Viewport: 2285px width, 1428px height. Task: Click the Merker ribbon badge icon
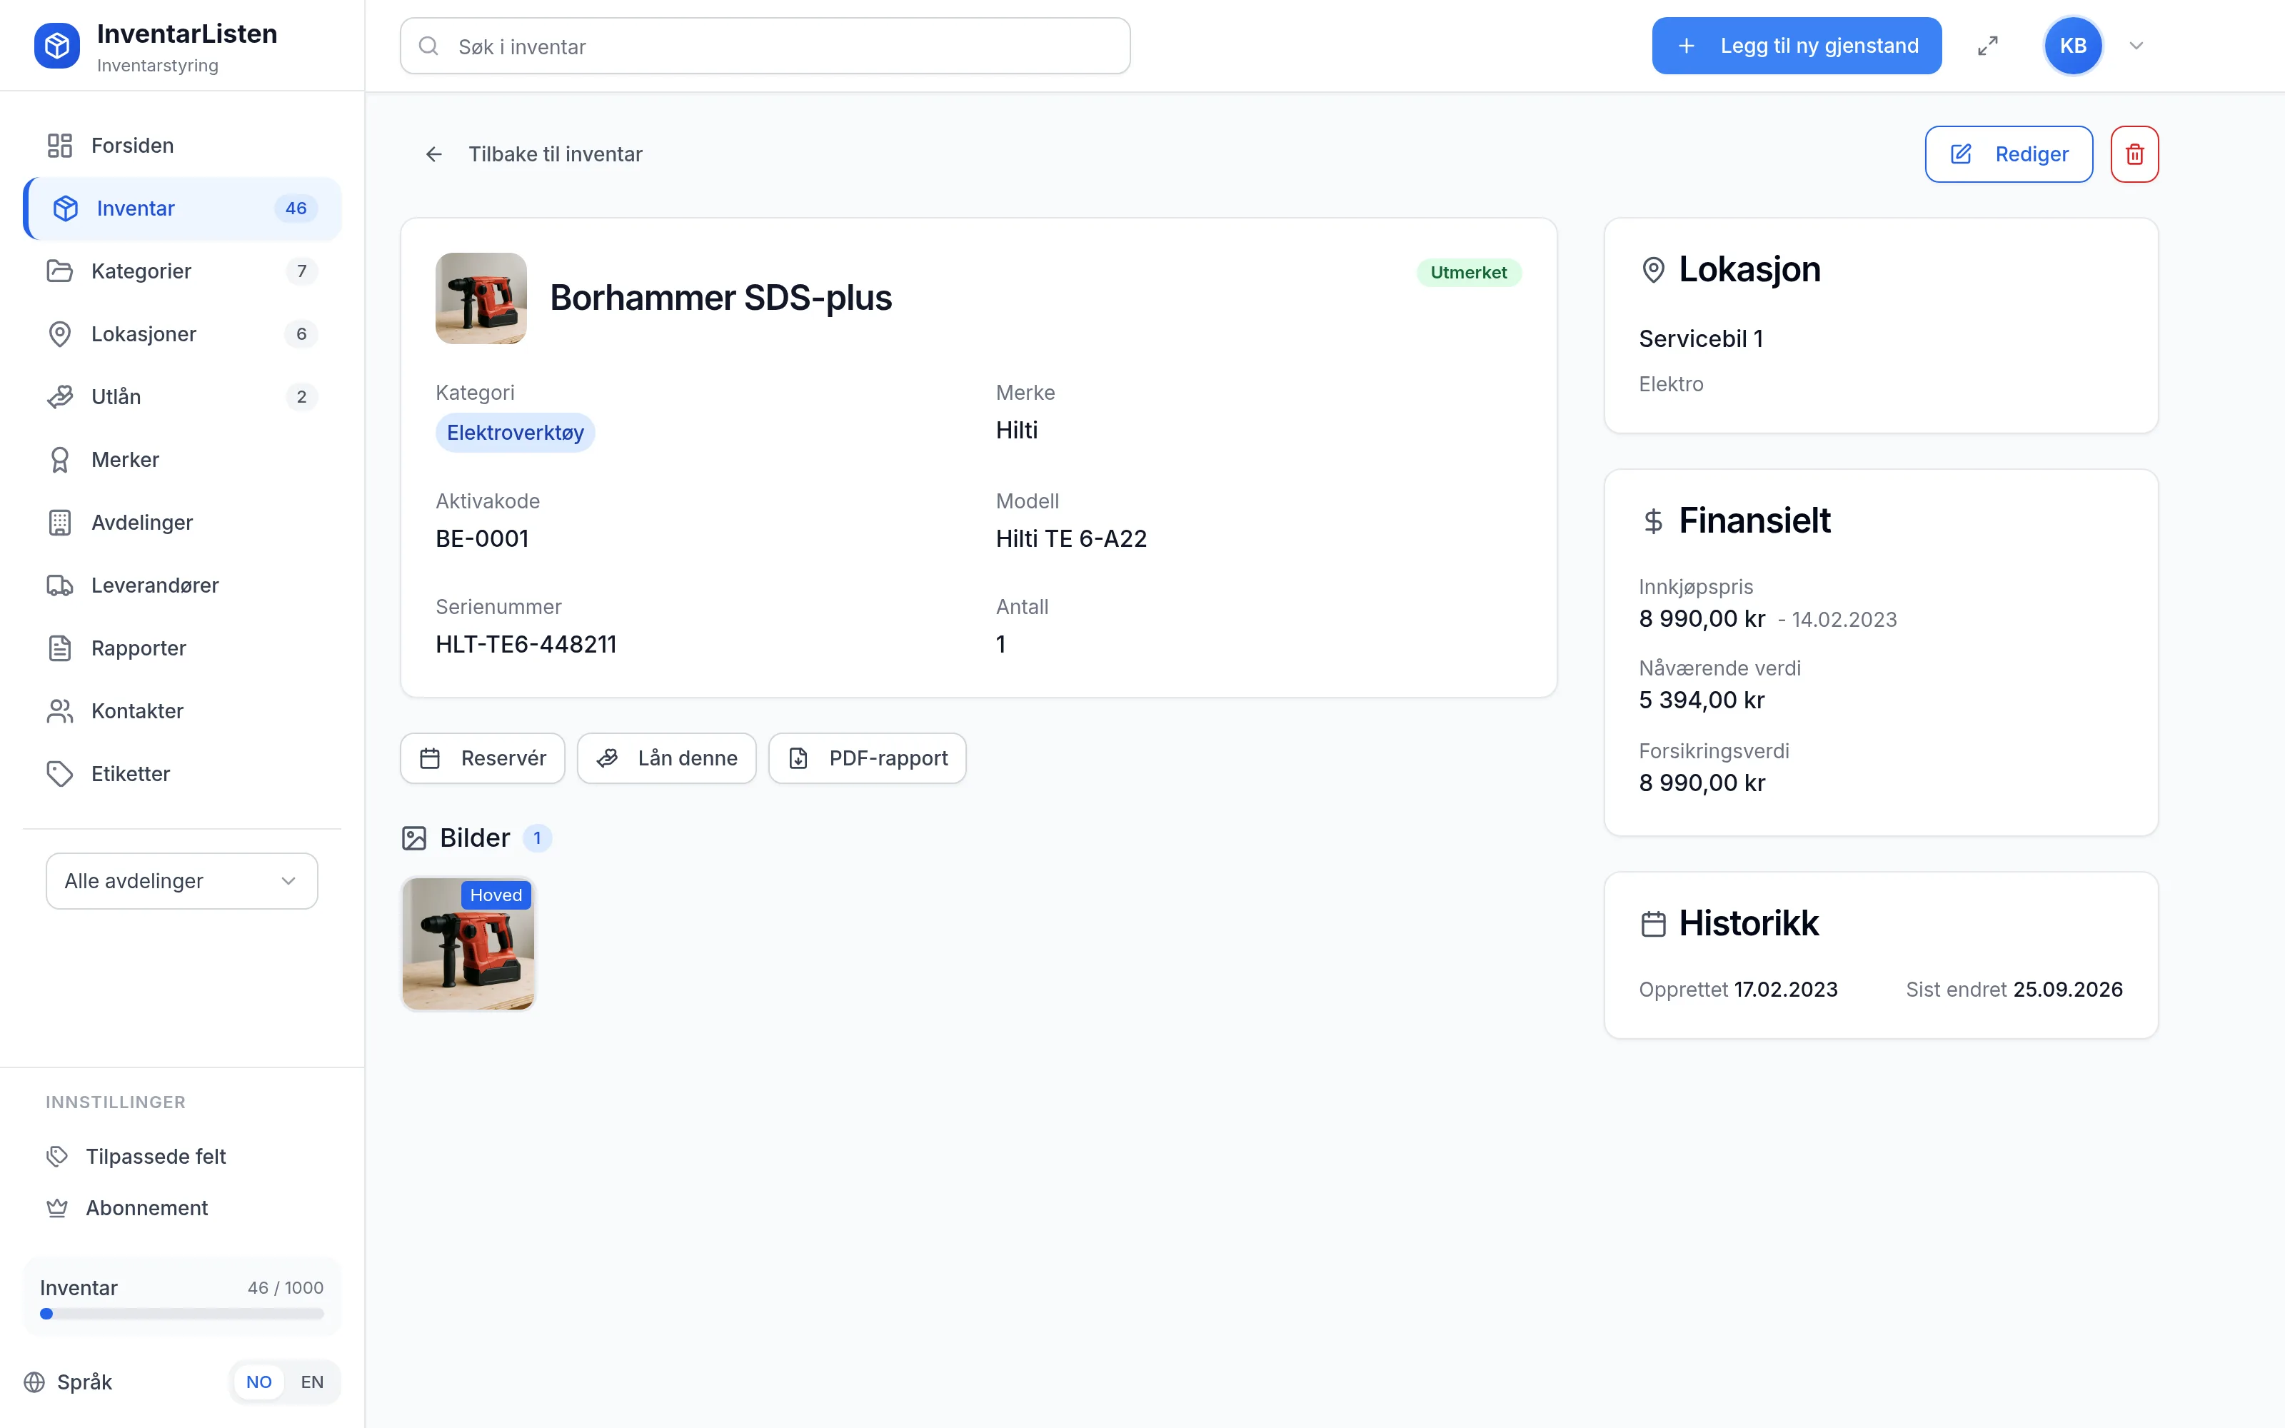point(59,460)
